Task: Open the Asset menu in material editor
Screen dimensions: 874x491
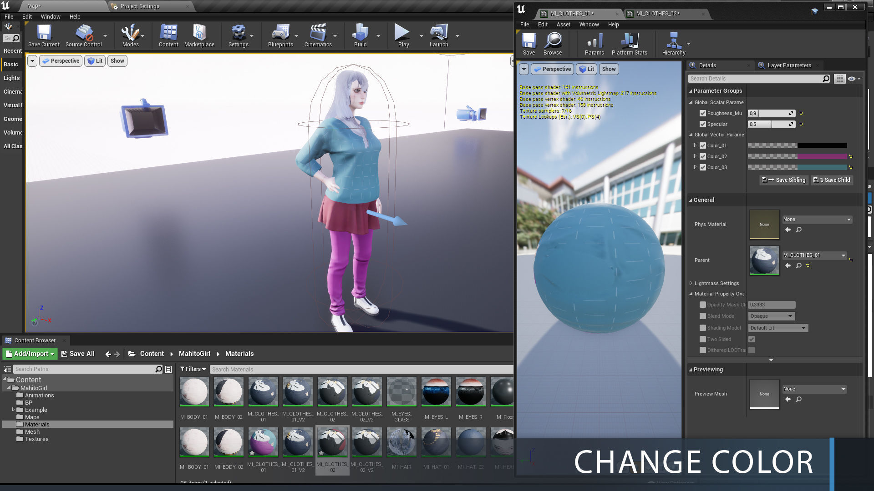Action: pyautogui.click(x=563, y=25)
